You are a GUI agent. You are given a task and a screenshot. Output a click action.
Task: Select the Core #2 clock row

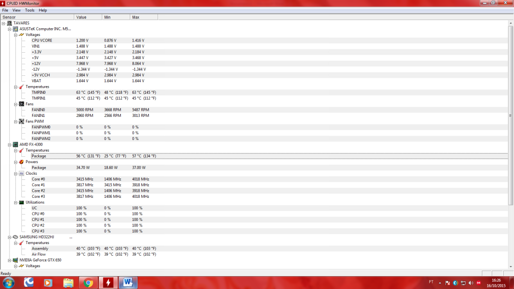pos(270,191)
